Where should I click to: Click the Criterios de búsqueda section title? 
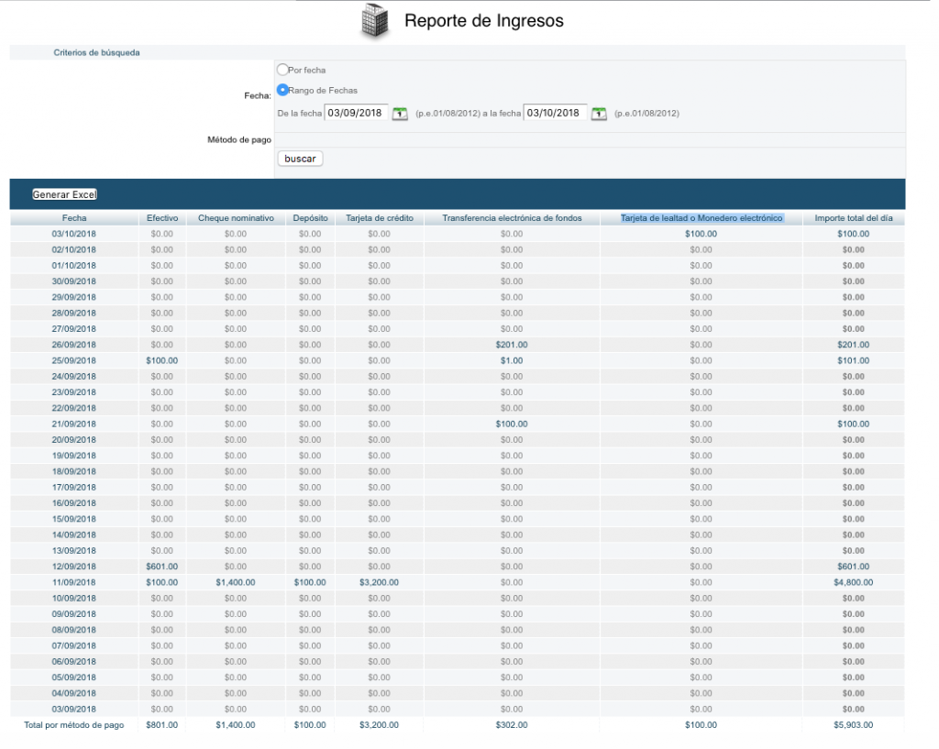pyautogui.click(x=97, y=53)
